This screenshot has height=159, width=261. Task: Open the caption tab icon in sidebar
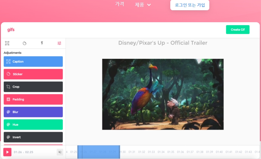[7, 43]
